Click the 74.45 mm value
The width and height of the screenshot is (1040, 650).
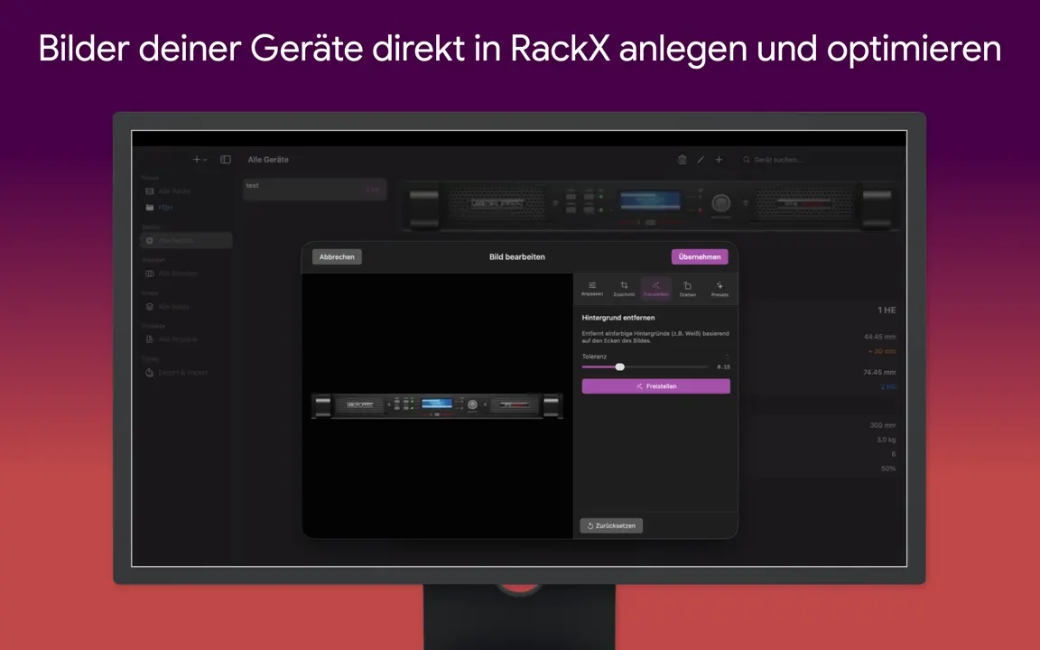point(879,372)
